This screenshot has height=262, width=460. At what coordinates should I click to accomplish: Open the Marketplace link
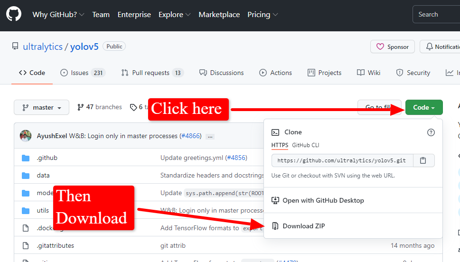pos(219,15)
